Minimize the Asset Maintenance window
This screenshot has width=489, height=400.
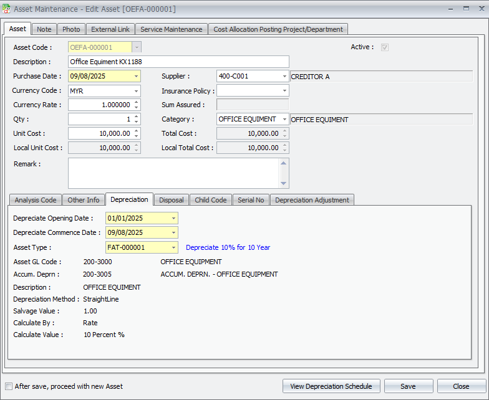450,9
